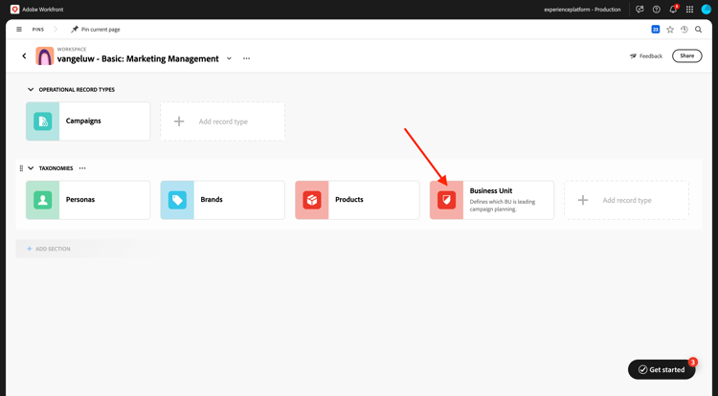
Task: Open the hamburger main menu
Action: tap(19, 30)
